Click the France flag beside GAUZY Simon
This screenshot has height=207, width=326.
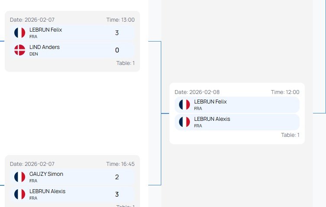click(x=20, y=177)
